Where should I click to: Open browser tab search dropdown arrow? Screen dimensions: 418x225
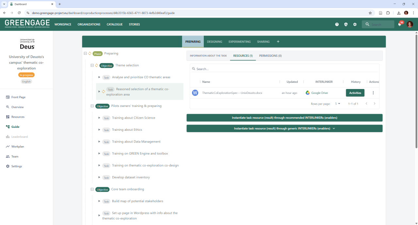(4, 4)
